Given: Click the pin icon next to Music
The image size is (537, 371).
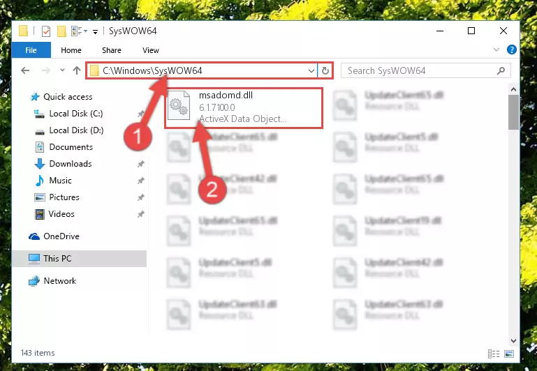Looking at the screenshot, I should click(x=141, y=181).
